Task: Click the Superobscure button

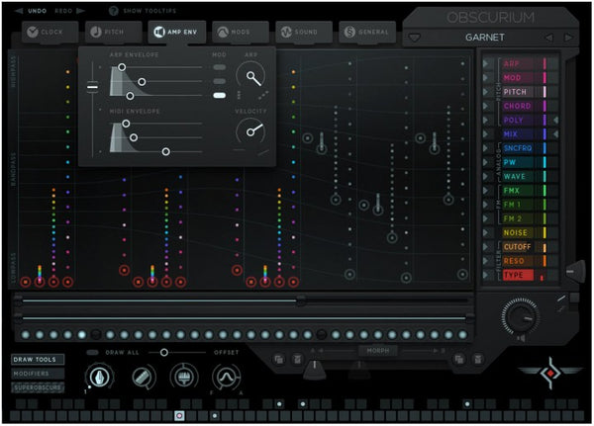Action: [x=39, y=387]
